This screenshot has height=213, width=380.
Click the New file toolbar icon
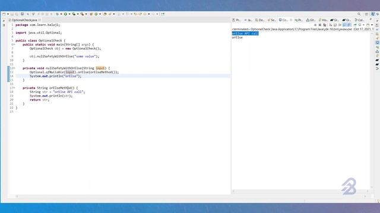[4, 14]
